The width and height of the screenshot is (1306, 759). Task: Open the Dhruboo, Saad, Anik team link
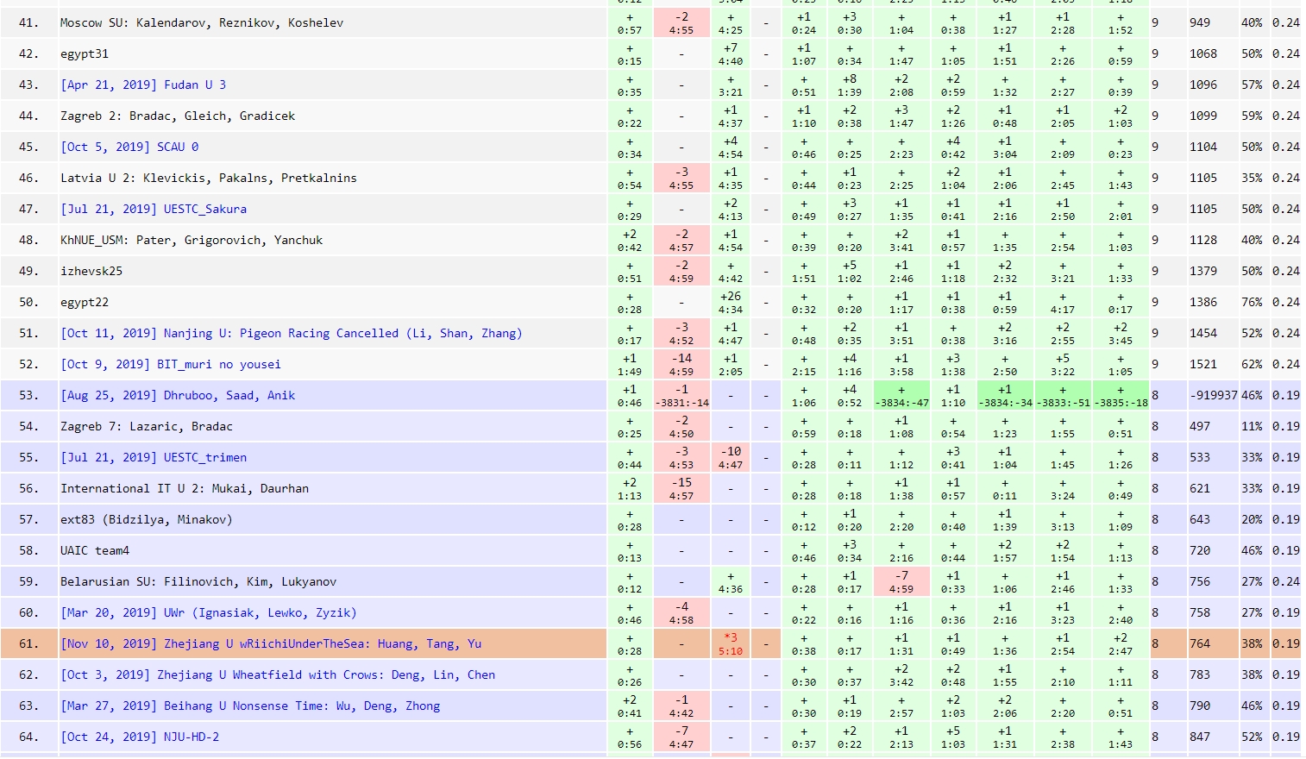(x=178, y=395)
